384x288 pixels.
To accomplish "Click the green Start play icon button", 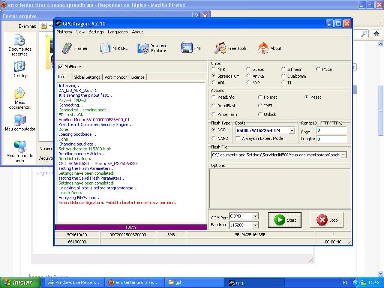I will click(x=285, y=220).
